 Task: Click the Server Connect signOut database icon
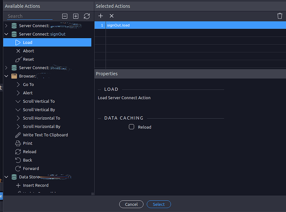point(14,34)
